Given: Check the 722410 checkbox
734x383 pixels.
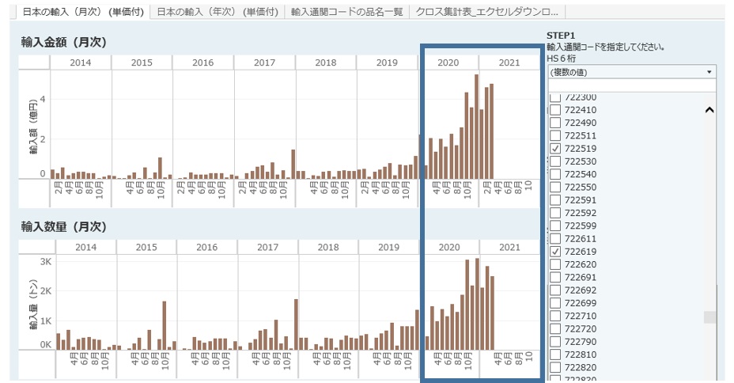Looking at the screenshot, I should point(555,110).
